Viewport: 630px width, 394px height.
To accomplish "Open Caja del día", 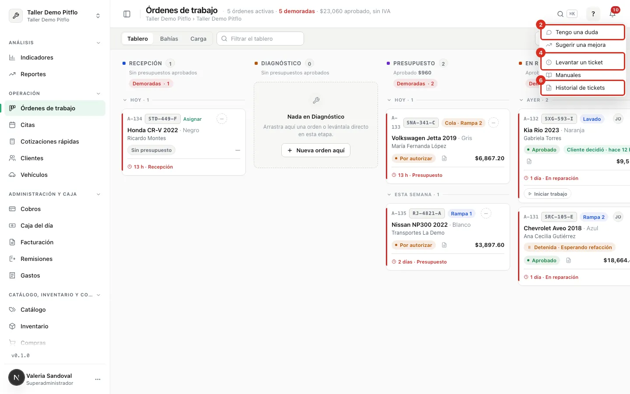I will pyautogui.click(x=55, y=225).
